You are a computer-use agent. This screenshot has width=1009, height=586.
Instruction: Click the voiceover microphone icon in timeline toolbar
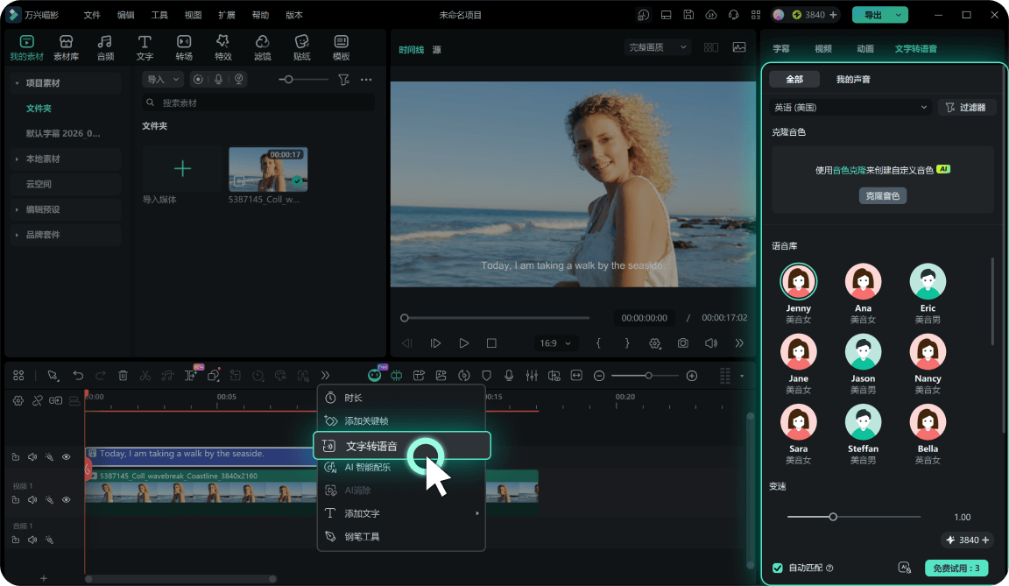(509, 376)
